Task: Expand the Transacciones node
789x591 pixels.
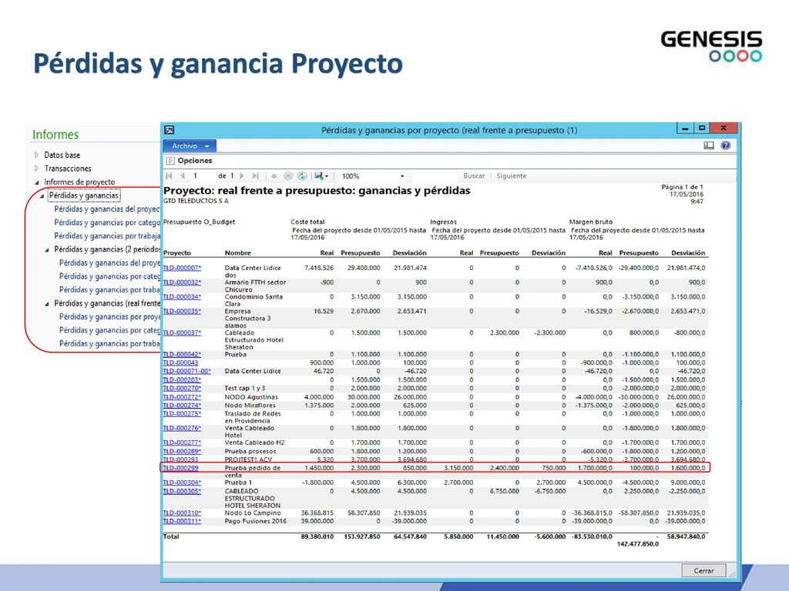Action: 36,169
